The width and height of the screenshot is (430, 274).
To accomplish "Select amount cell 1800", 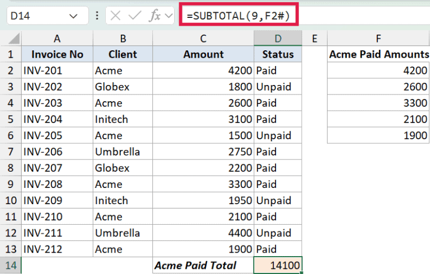I will pos(203,87).
